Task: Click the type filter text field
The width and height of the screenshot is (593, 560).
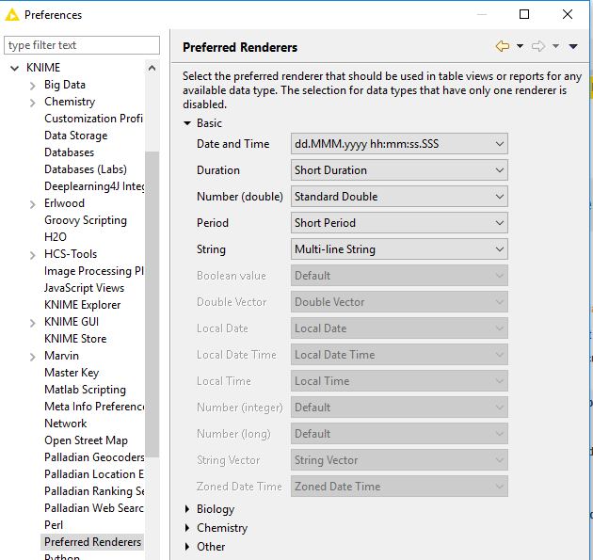Action: pyautogui.click(x=83, y=45)
